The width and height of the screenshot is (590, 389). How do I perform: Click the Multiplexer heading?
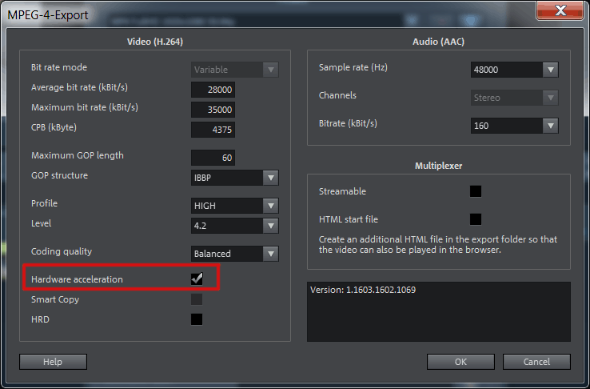438,166
